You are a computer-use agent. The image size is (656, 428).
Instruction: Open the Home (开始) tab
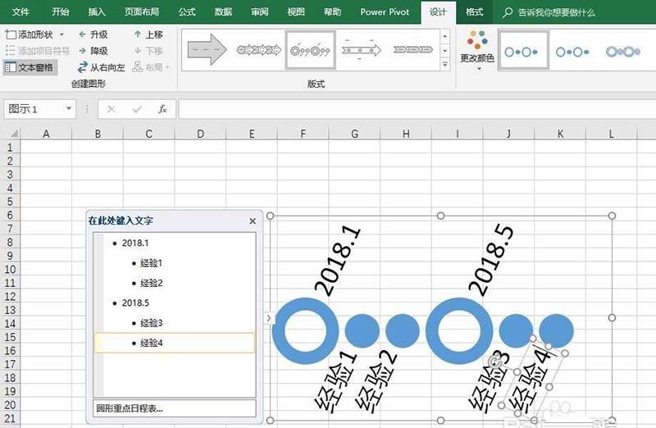(60, 12)
